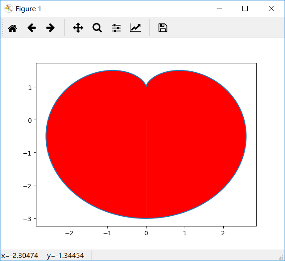285x261 pixels.
Task: Reset the view with the Home icon
Action: click(x=12, y=28)
